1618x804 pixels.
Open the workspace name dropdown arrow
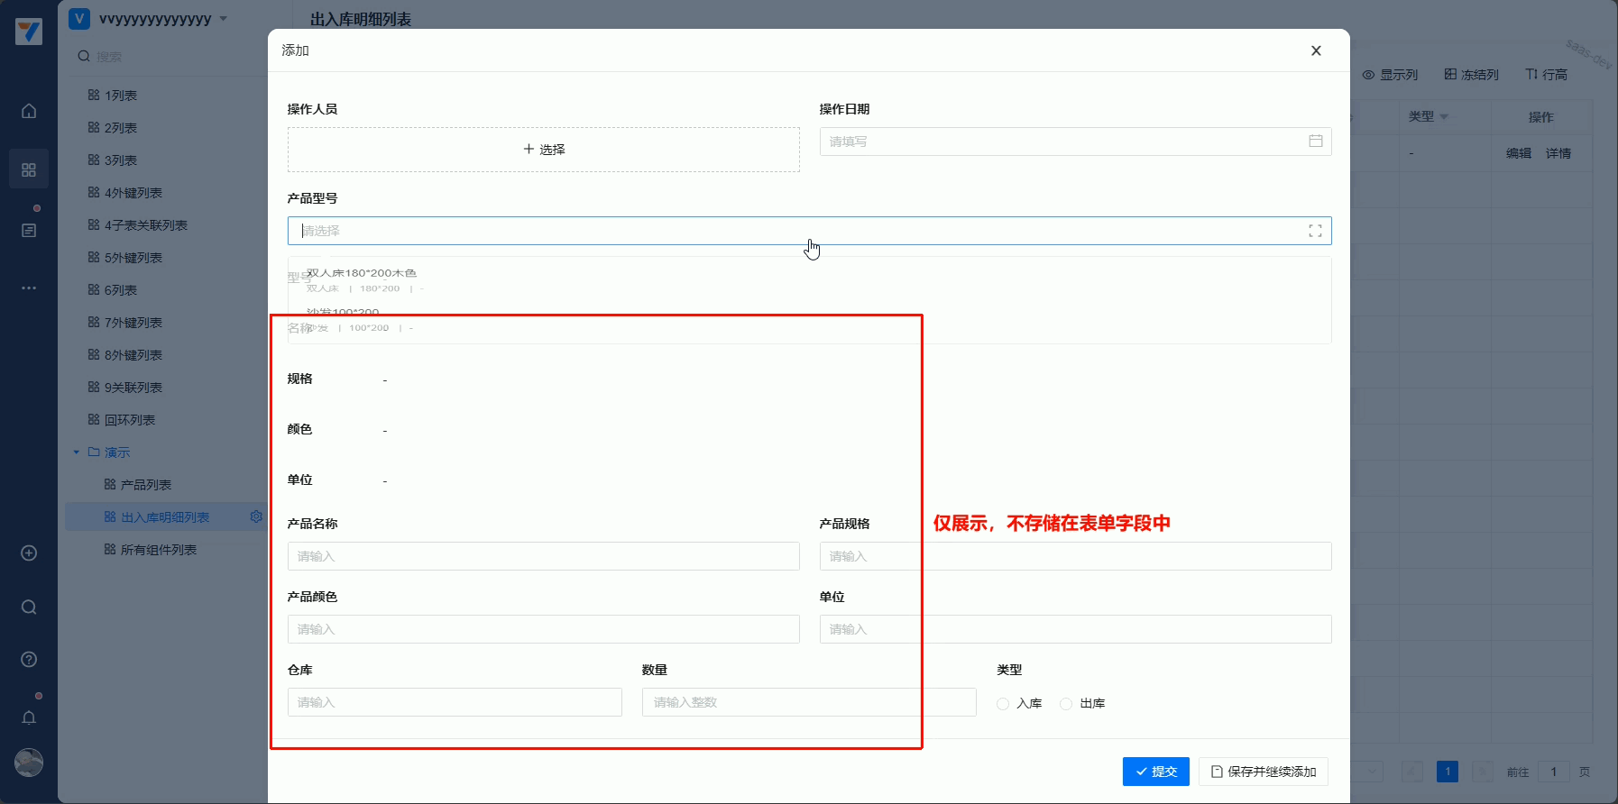224,19
